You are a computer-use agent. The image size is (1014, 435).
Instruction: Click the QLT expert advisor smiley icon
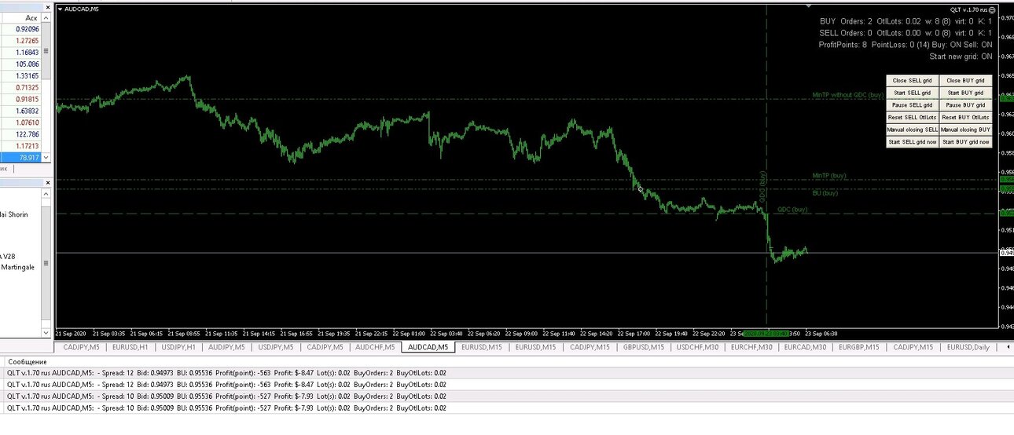click(x=992, y=9)
